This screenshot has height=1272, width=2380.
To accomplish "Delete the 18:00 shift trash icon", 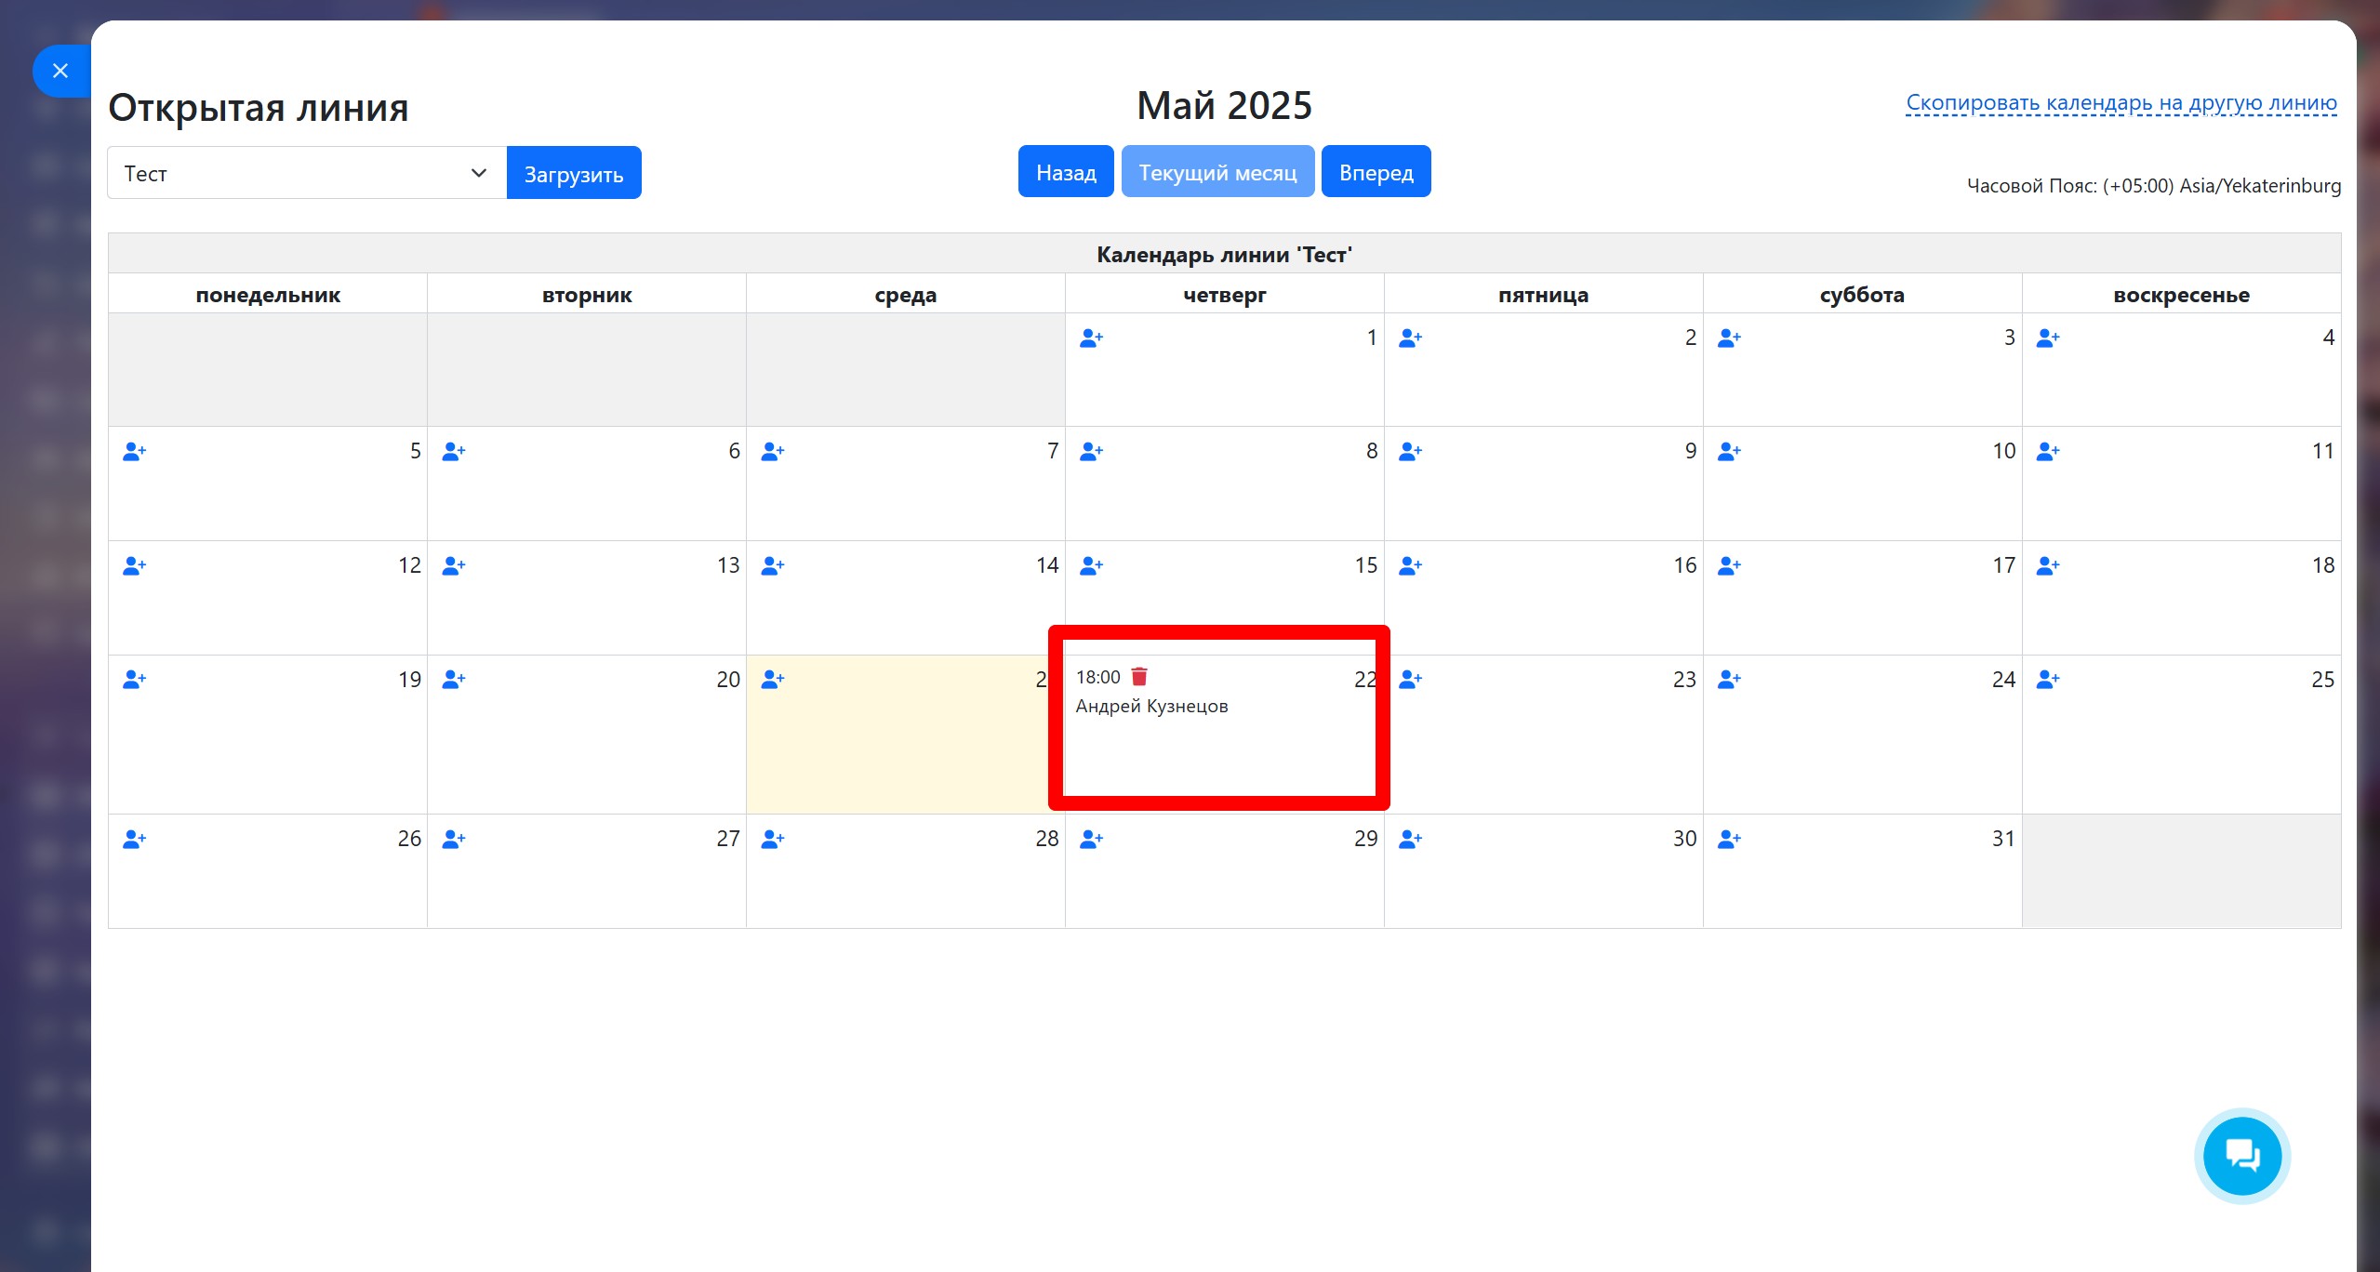I will (1139, 677).
